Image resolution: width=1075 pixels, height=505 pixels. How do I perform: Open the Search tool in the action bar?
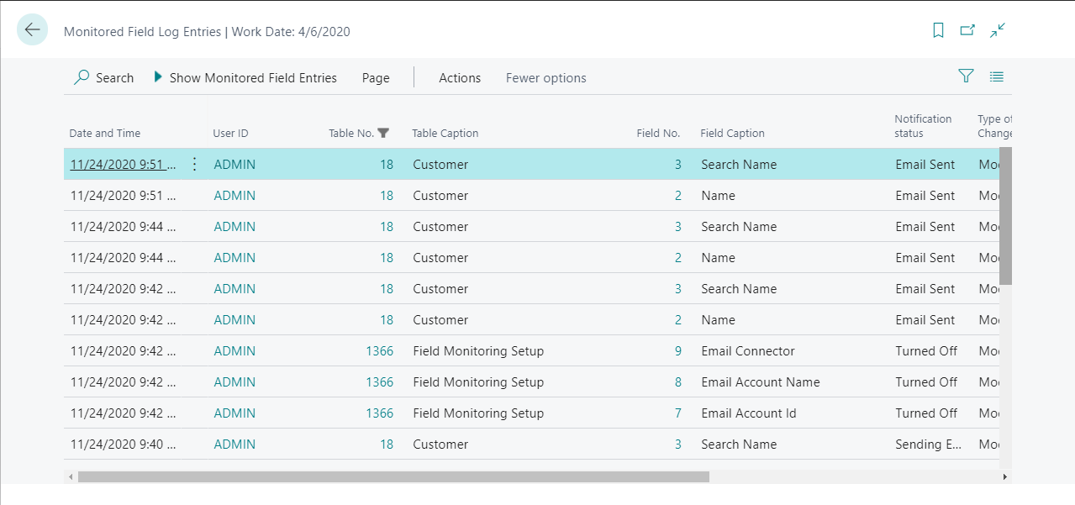point(104,77)
